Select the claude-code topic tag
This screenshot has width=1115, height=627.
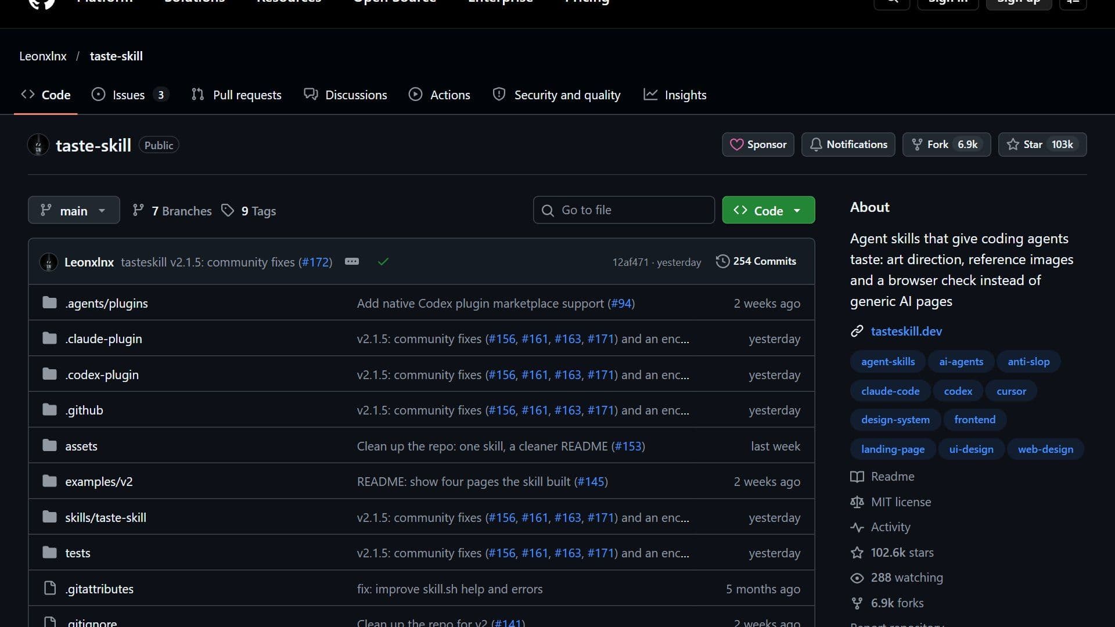(890, 391)
